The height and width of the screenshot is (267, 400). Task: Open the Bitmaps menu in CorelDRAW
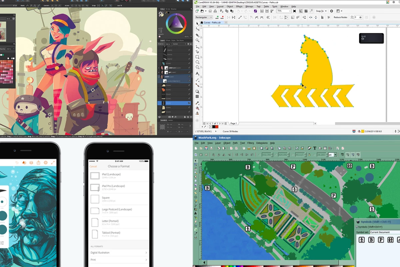click(x=249, y=6)
